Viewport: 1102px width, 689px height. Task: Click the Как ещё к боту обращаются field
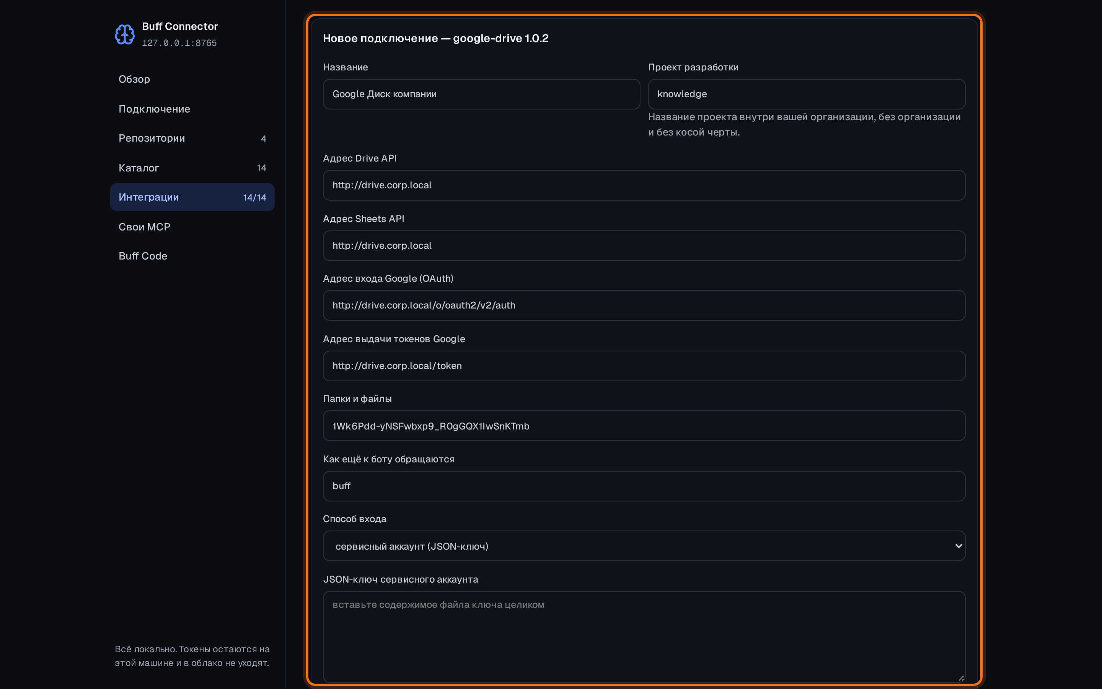pos(644,486)
